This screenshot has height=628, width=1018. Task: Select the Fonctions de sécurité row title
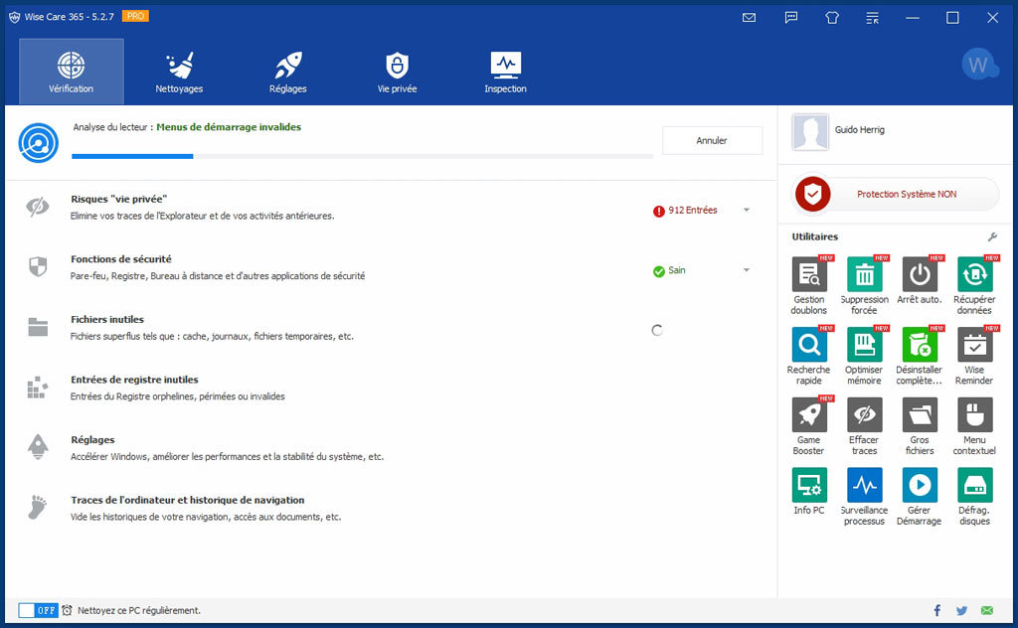pyautogui.click(x=121, y=259)
